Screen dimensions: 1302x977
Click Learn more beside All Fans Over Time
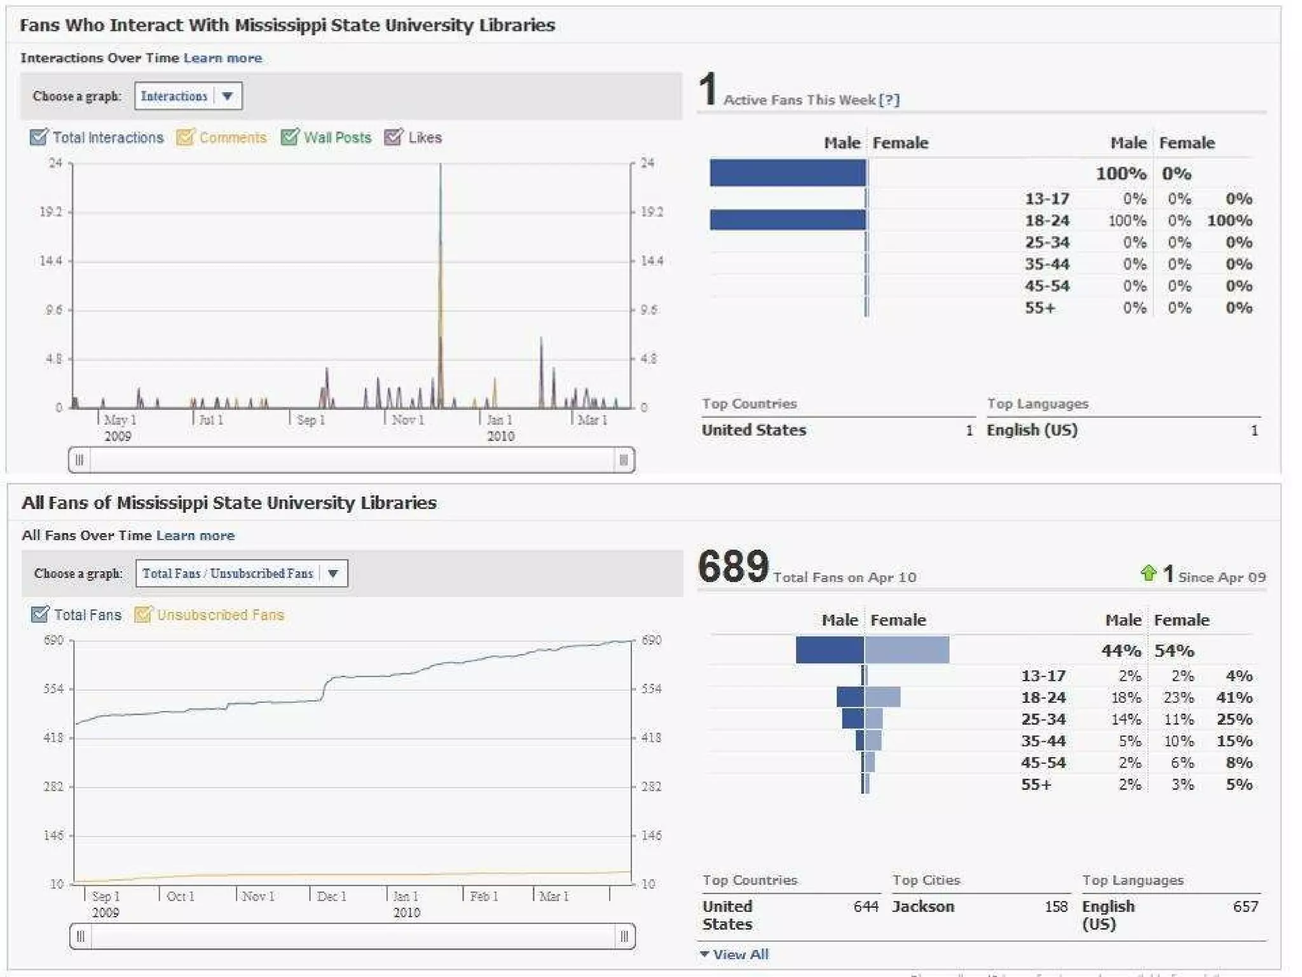[x=195, y=536]
